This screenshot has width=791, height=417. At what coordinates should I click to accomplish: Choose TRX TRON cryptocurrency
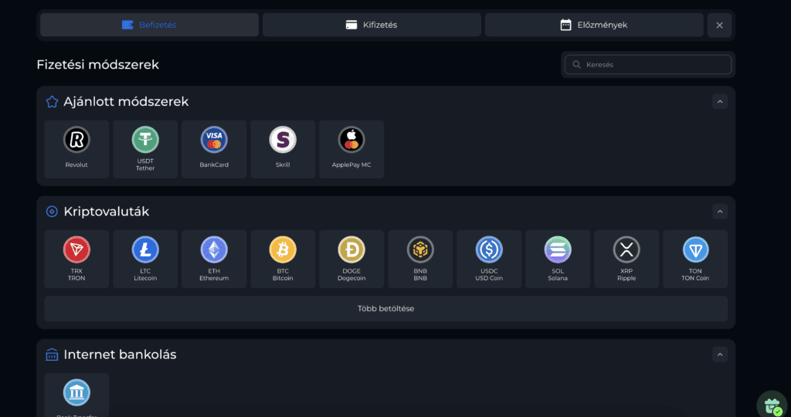click(x=76, y=259)
